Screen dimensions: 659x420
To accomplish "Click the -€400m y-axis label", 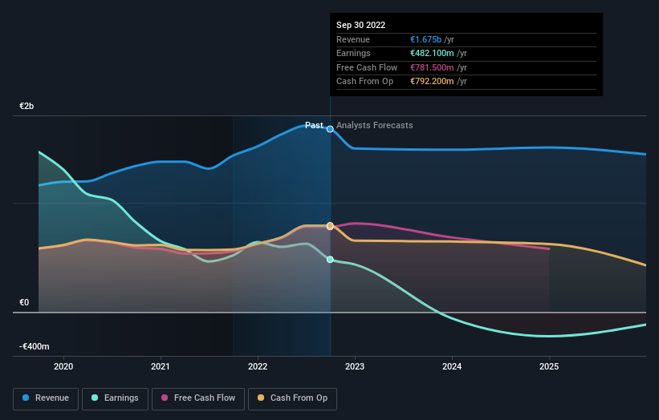I will [34, 346].
